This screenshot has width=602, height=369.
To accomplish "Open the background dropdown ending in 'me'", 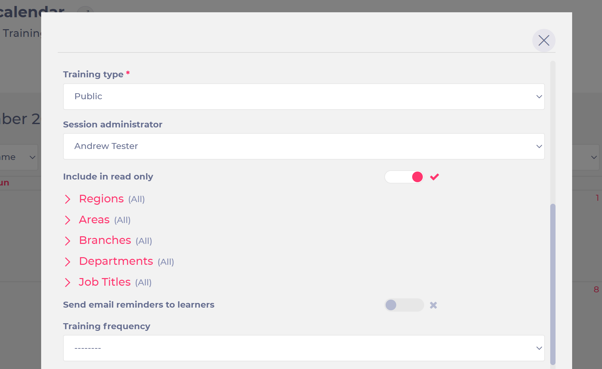I will [18, 157].
